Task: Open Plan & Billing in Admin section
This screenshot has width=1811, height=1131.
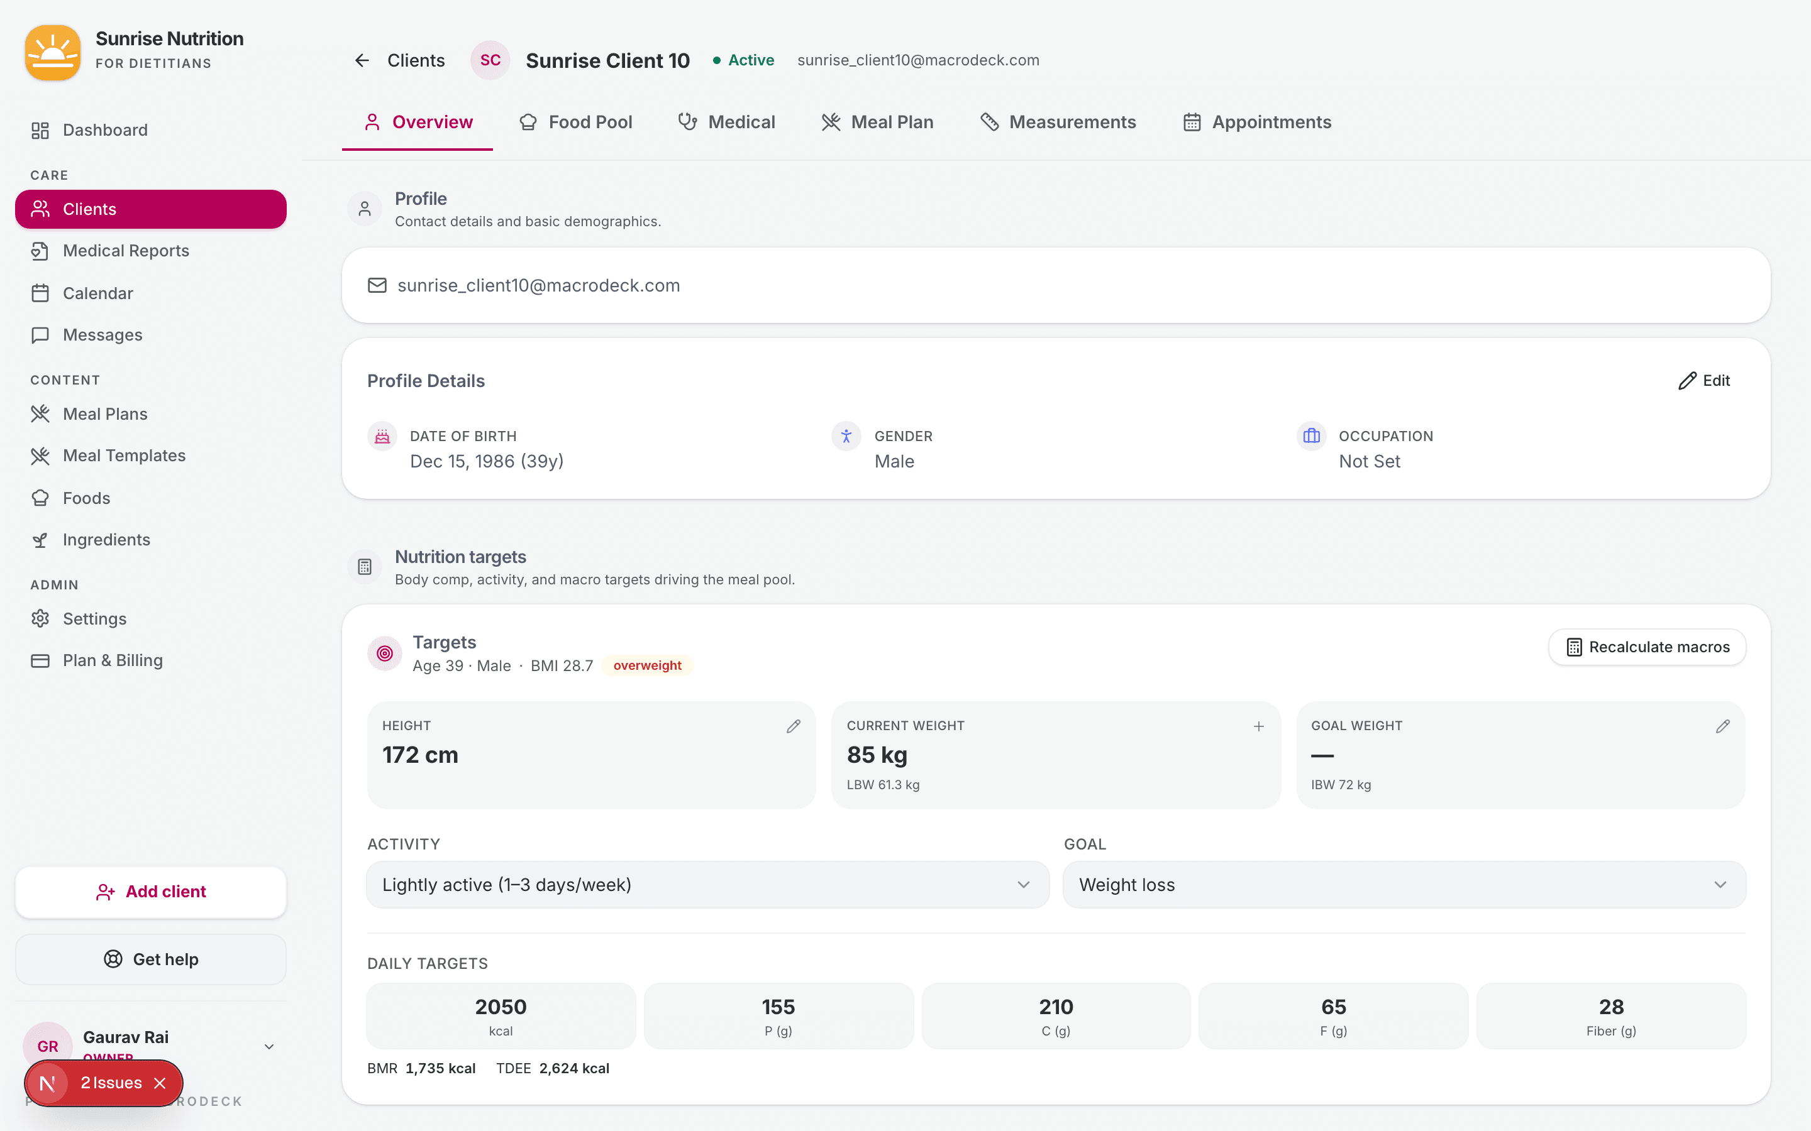Action: click(113, 660)
